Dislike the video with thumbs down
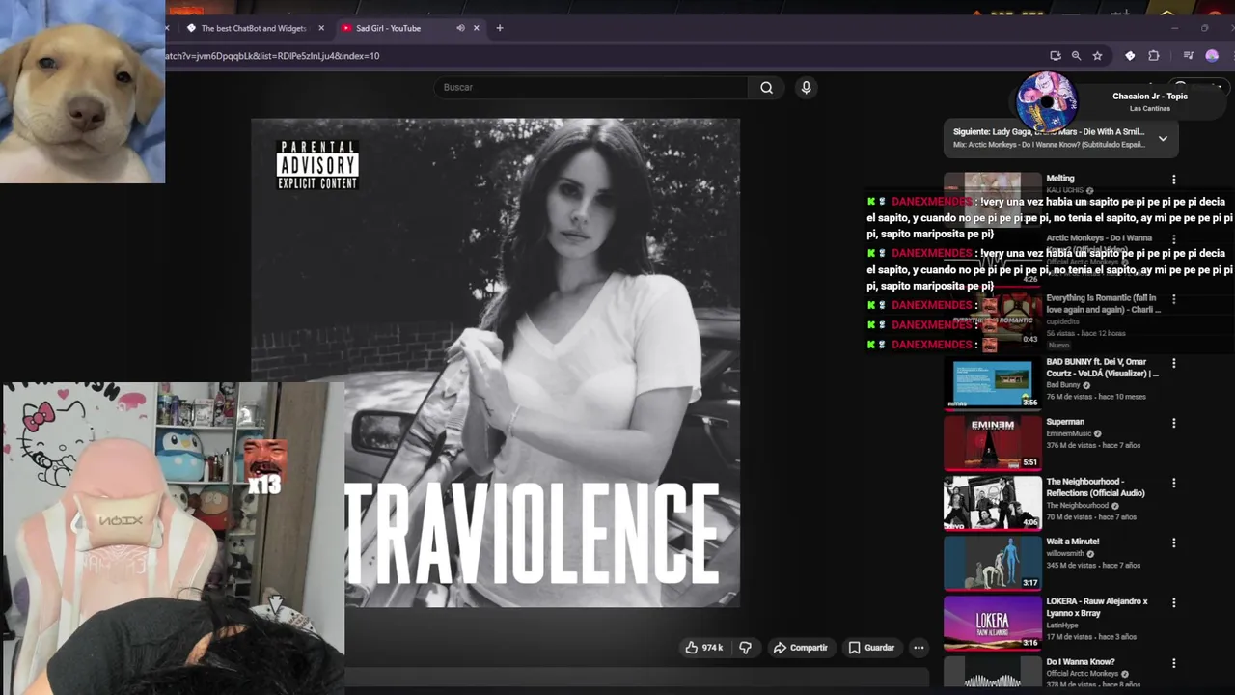Viewport: 1235px width, 695px height. point(745,648)
